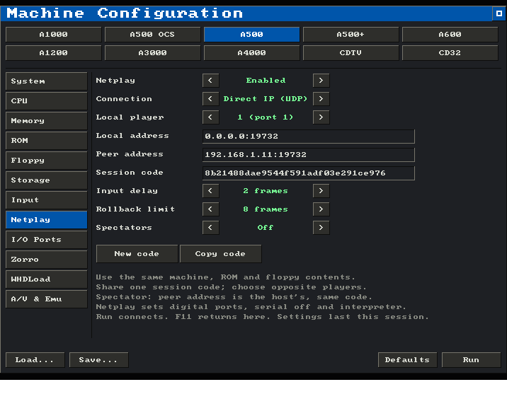
Task: Next Connection type arrow
Action: pos(321,99)
